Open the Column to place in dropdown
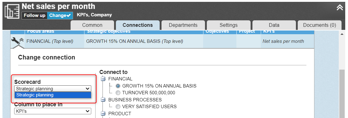This screenshot has height=118, width=348. pyautogui.click(x=53, y=111)
